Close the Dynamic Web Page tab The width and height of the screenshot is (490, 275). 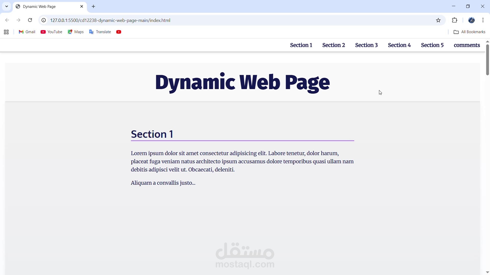82,7
